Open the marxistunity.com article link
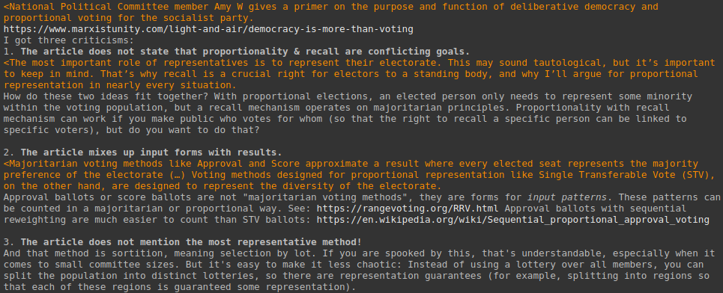 click(208, 29)
